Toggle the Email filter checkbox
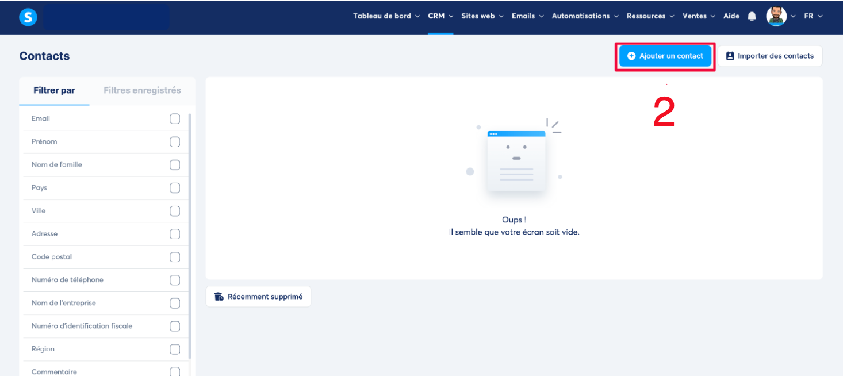Viewport: 843px width, 376px height. pos(175,119)
